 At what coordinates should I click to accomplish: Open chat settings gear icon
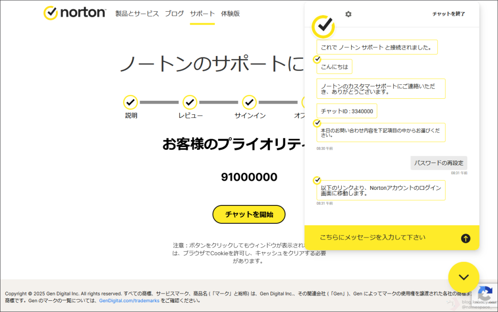(348, 14)
